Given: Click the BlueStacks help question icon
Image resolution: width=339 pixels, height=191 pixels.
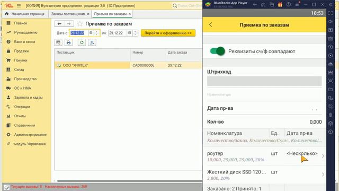Looking at the screenshot, I should (x=288, y=5).
